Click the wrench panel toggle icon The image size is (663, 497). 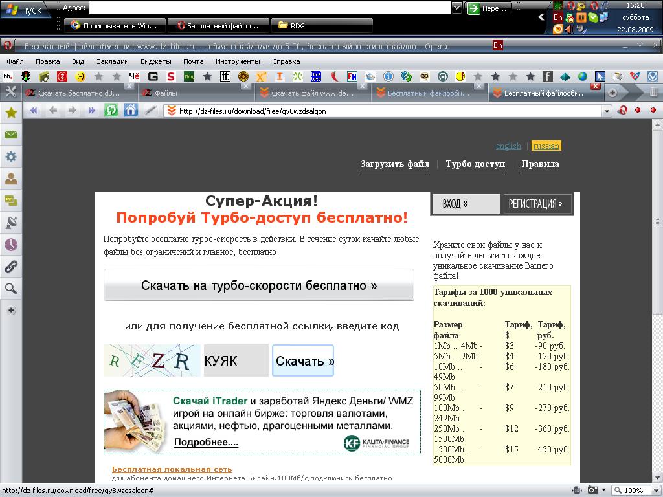(x=11, y=93)
